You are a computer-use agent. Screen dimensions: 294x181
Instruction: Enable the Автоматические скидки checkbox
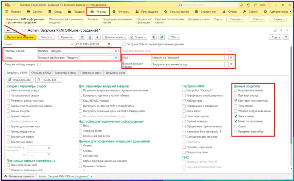(8, 90)
